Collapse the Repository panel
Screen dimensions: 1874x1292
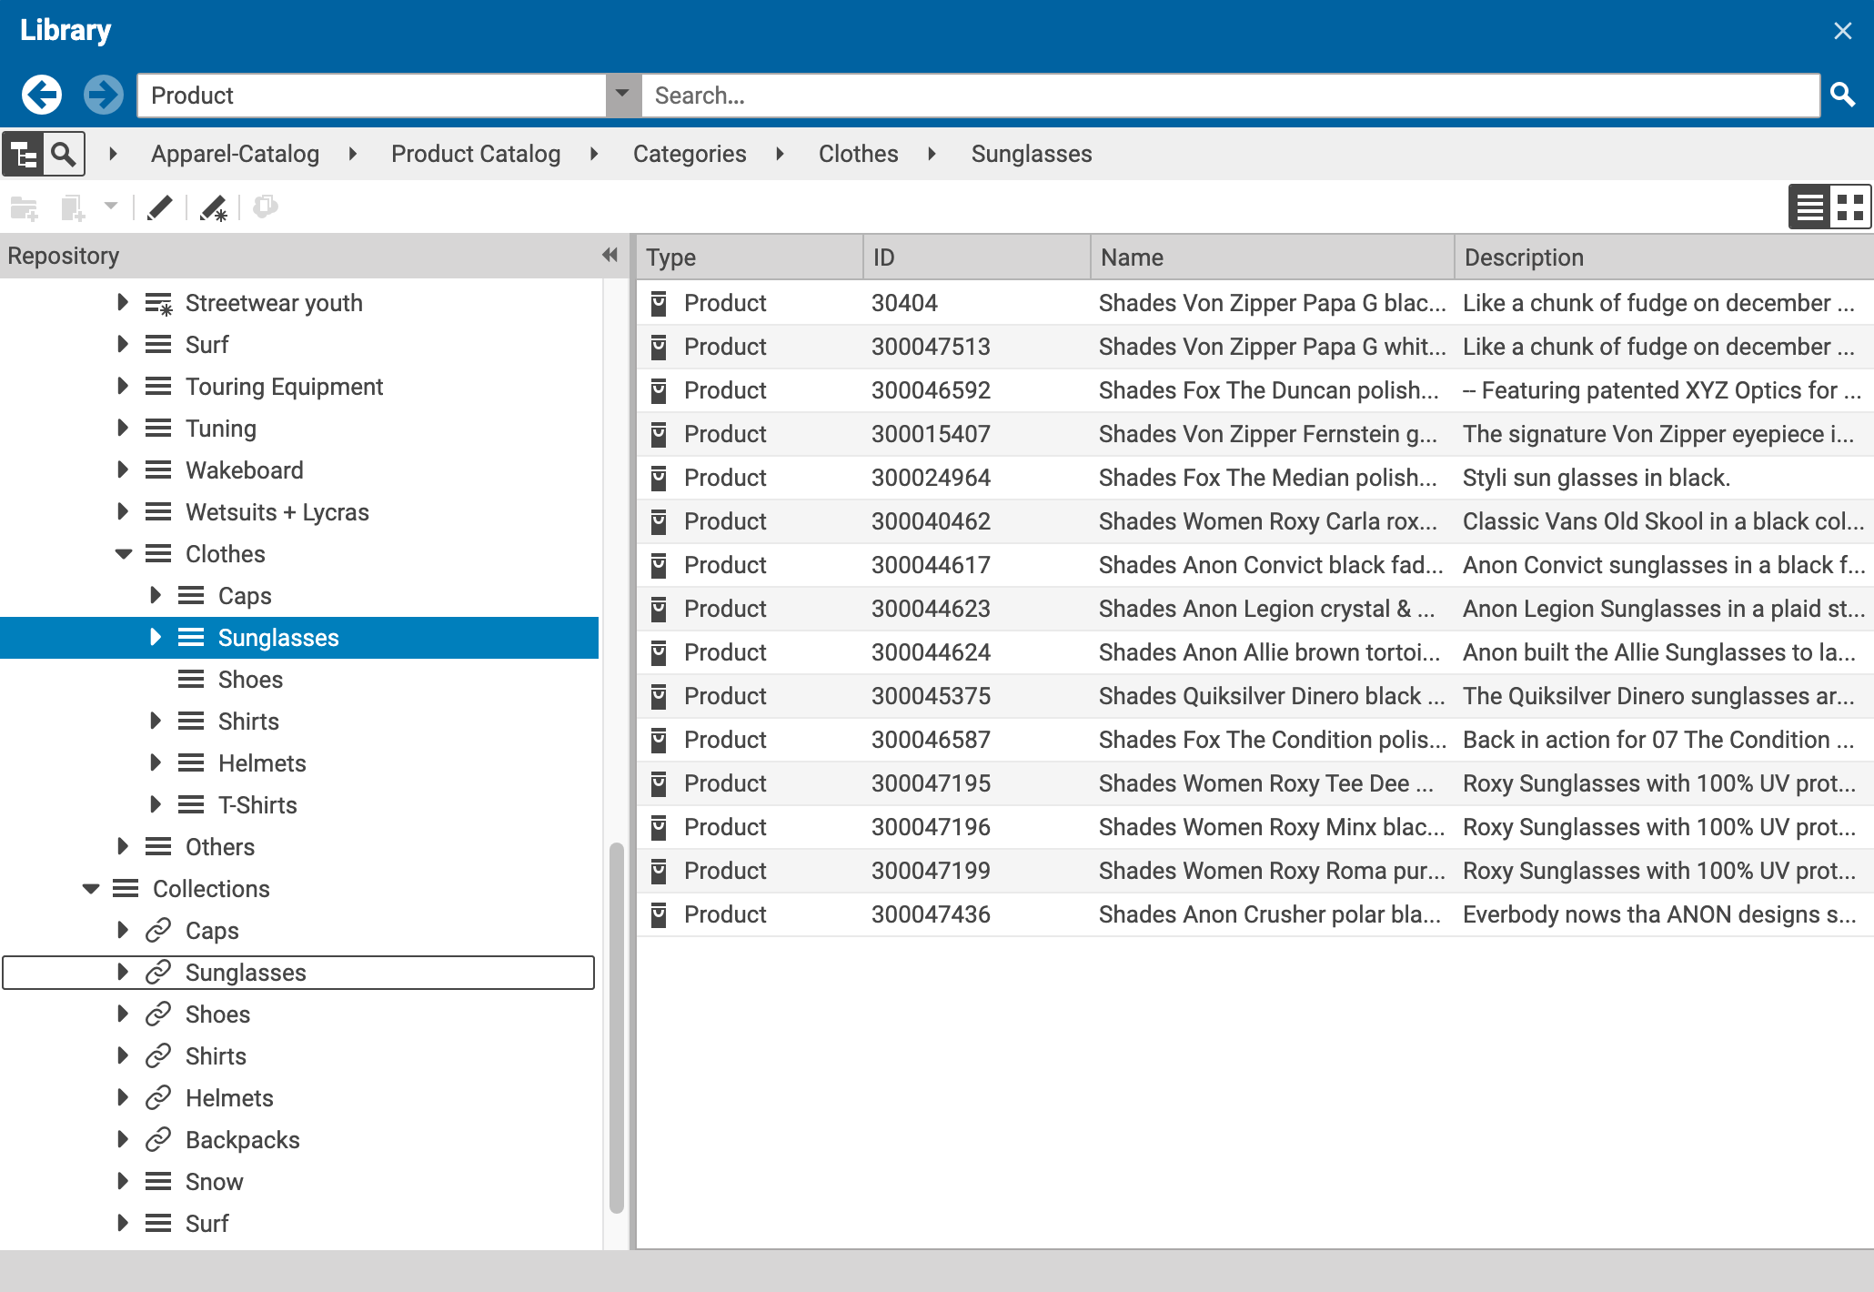coord(610,256)
